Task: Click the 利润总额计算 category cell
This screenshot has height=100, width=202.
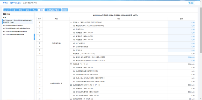Action: click(x=56, y=43)
